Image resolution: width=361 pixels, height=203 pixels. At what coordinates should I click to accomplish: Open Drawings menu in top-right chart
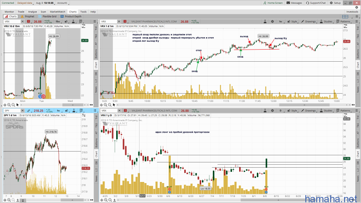[x=309, y=21]
